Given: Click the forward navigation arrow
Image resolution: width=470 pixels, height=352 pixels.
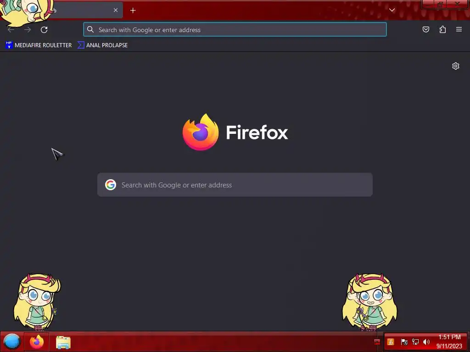Looking at the screenshot, I should pyautogui.click(x=28, y=30).
